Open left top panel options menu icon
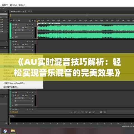Viewport: 134px width, 134px height. [x=5, y=11]
